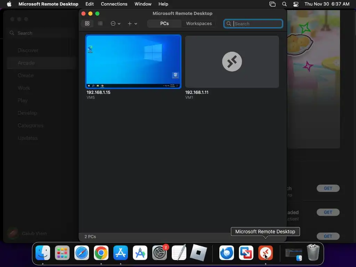Open Play in App Store sidebar
The height and width of the screenshot is (267, 356).
(x=23, y=100)
